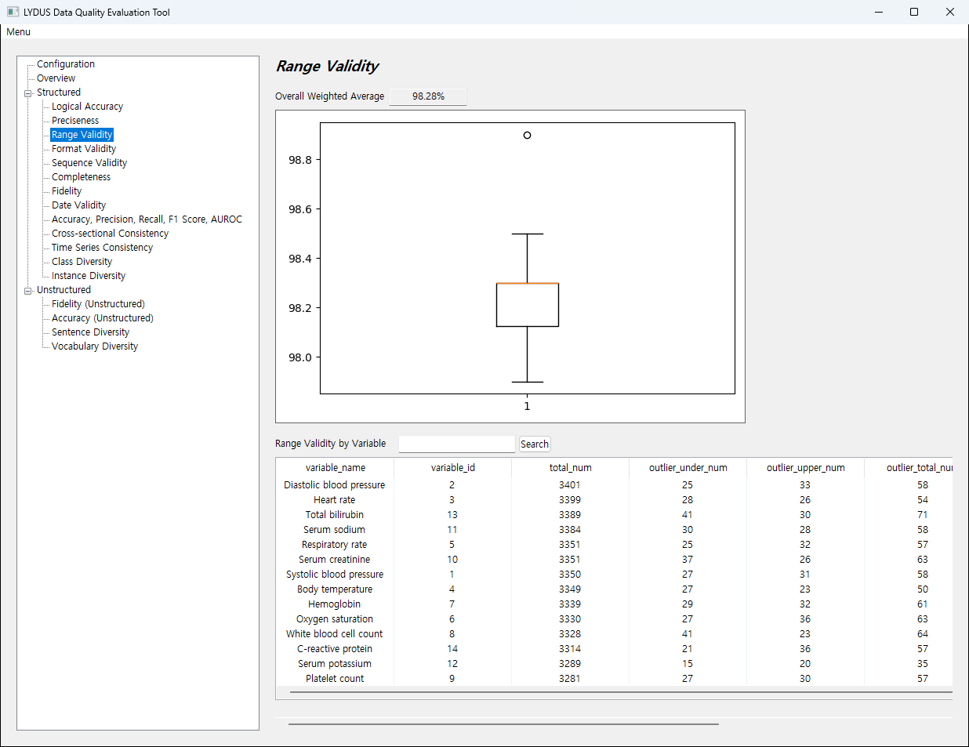Open the Menu in the menu bar
The width and height of the screenshot is (969, 747).
coord(19,32)
